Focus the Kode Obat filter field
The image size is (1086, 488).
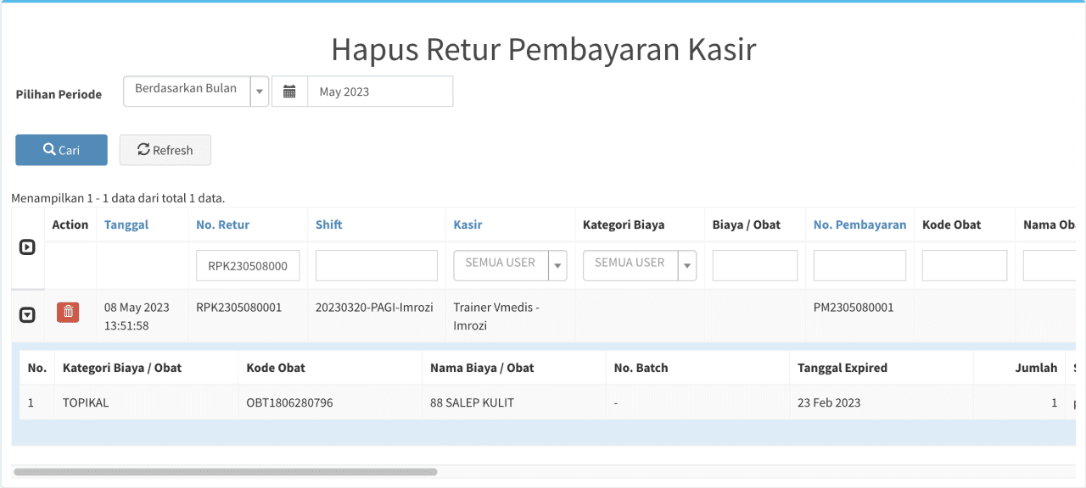coord(965,265)
